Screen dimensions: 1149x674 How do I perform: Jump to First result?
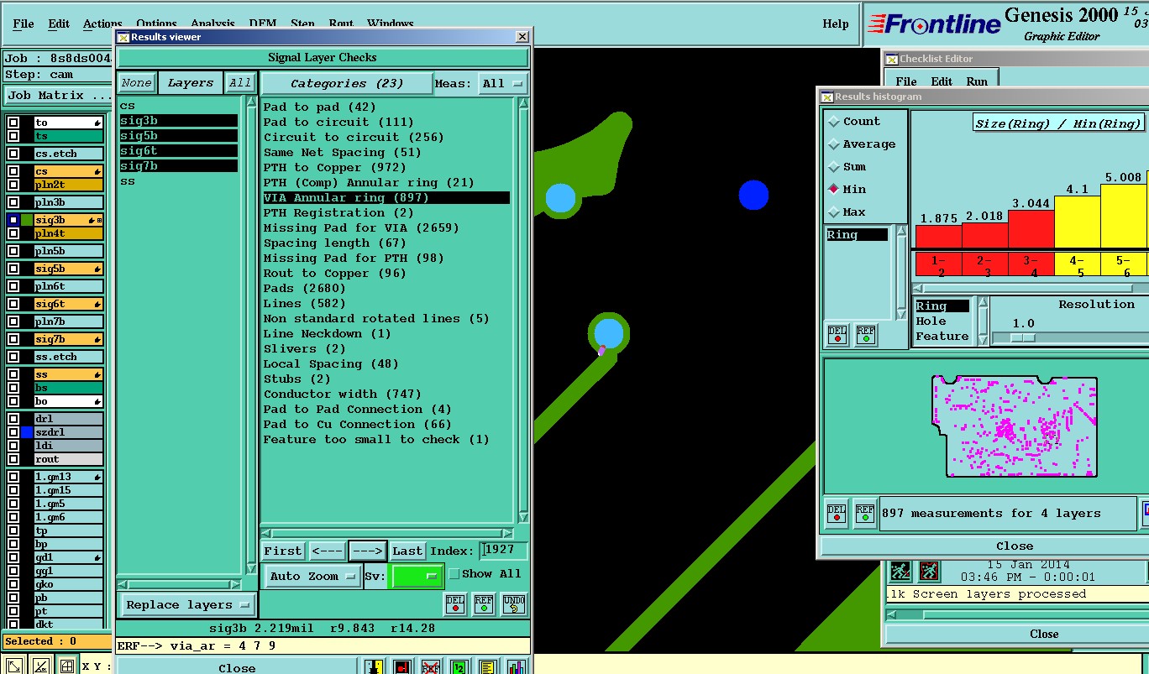(282, 551)
